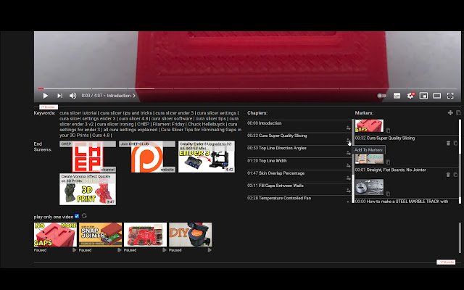
Task: Open the SNAP JOINTS video thumbnail
Action: click(100, 235)
